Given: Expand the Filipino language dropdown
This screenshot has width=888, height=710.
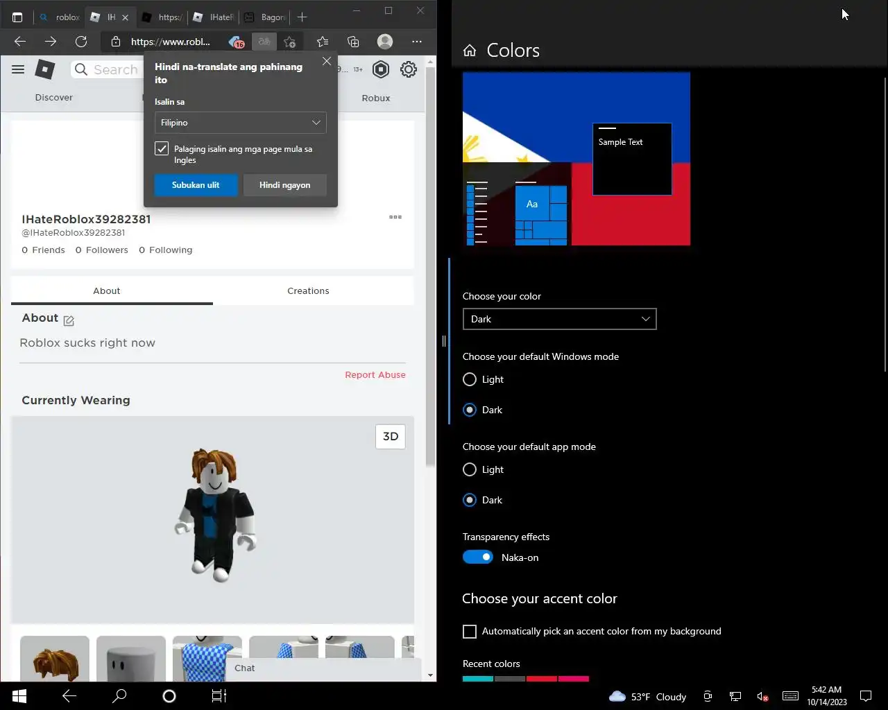Looking at the screenshot, I should pos(241,123).
